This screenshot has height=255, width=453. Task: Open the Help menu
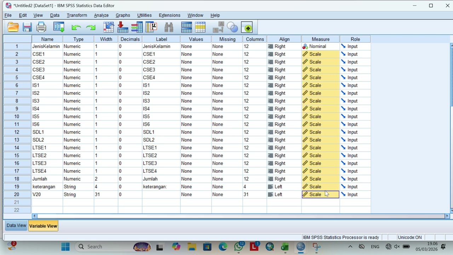[215, 15]
